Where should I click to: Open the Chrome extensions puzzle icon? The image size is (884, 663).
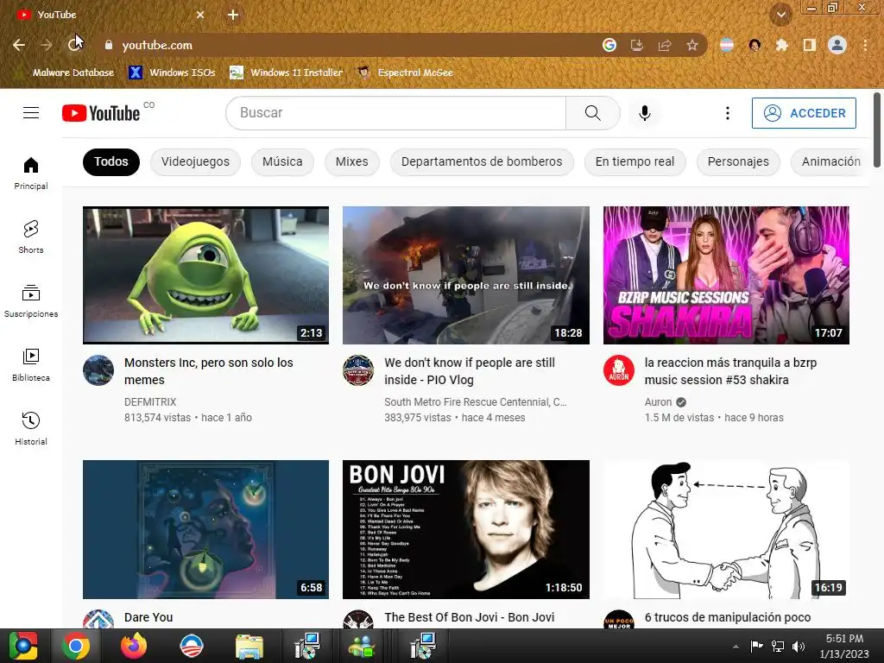pyautogui.click(x=781, y=45)
